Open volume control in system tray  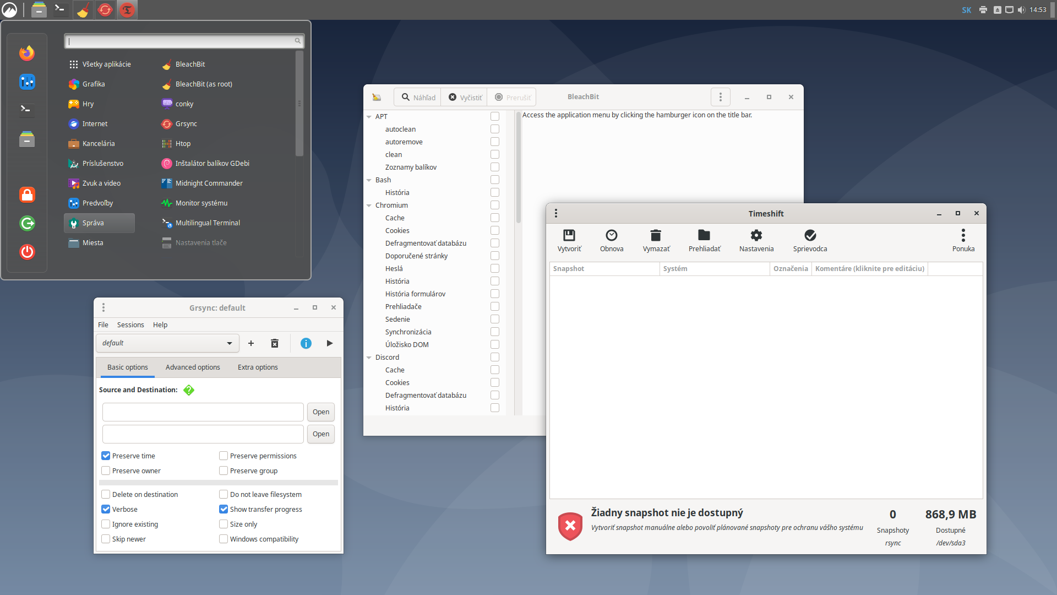pyautogui.click(x=1021, y=9)
